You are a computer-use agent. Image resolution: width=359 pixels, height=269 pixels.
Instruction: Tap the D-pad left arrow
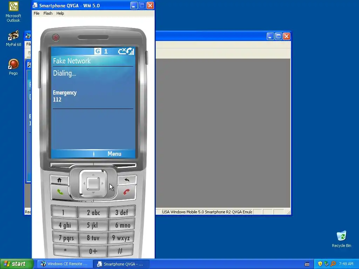84,184
